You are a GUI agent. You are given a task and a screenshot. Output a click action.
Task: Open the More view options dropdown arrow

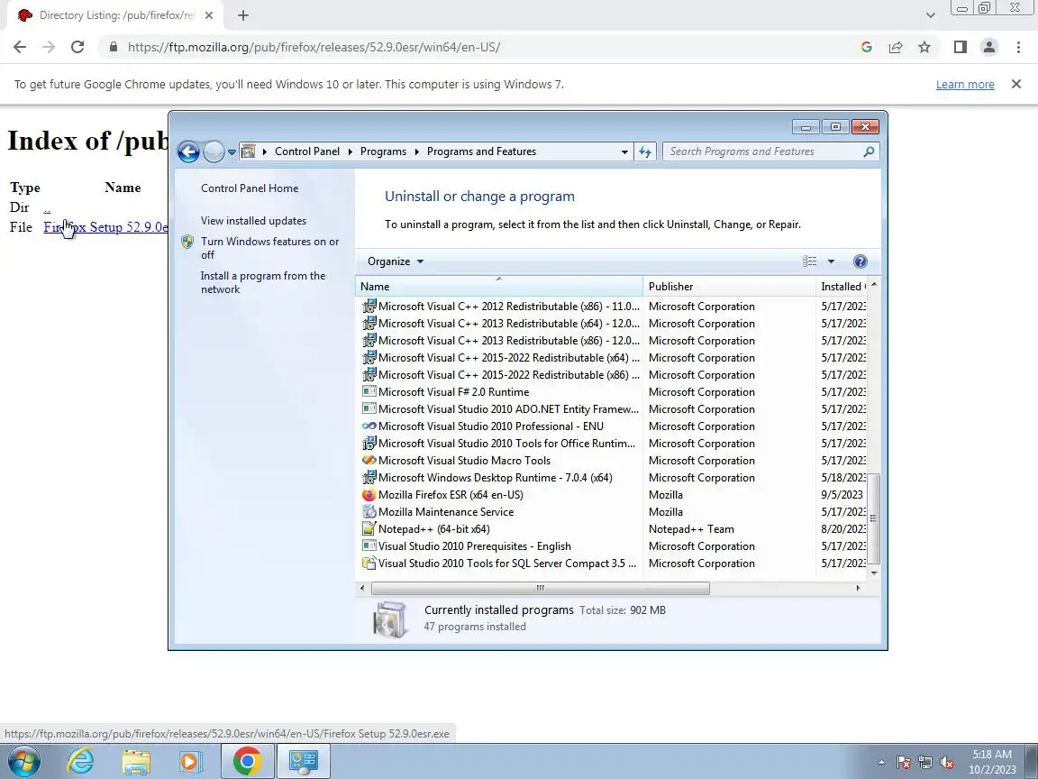831,261
